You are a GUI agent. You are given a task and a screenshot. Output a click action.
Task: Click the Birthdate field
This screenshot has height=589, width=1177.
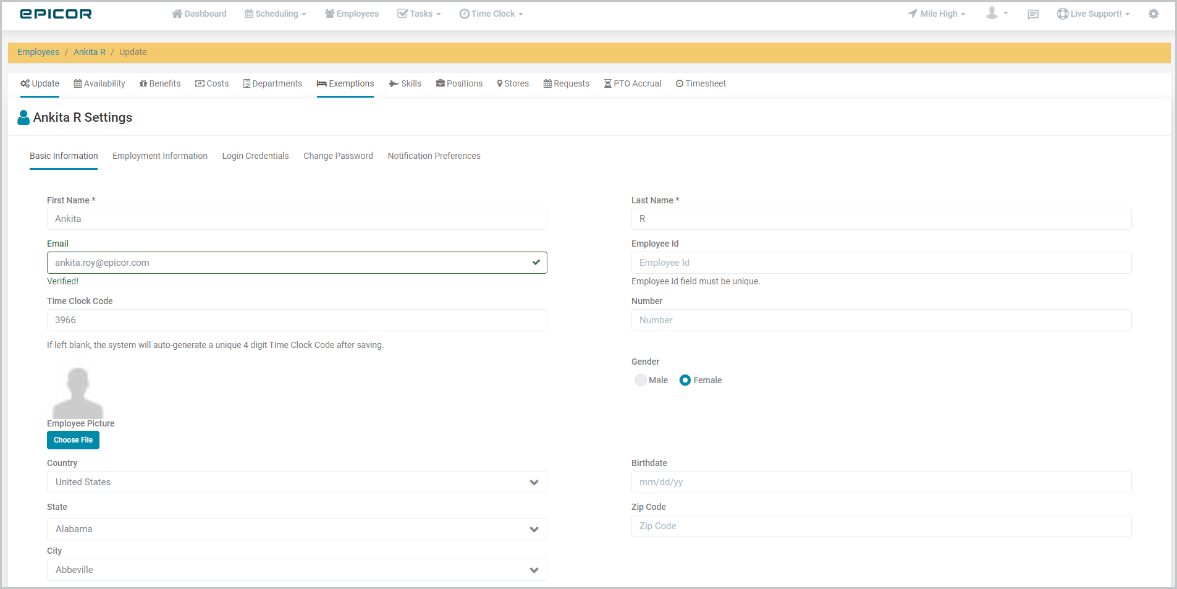click(x=882, y=482)
